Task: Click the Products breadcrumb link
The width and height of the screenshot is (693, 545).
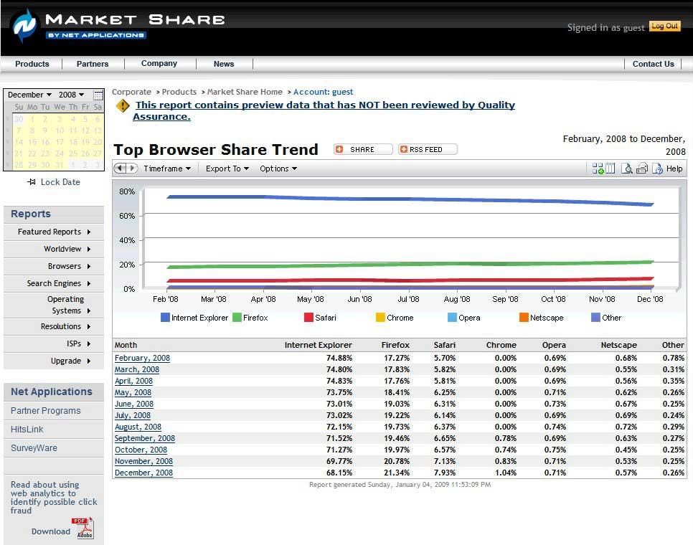Action: coord(179,92)
